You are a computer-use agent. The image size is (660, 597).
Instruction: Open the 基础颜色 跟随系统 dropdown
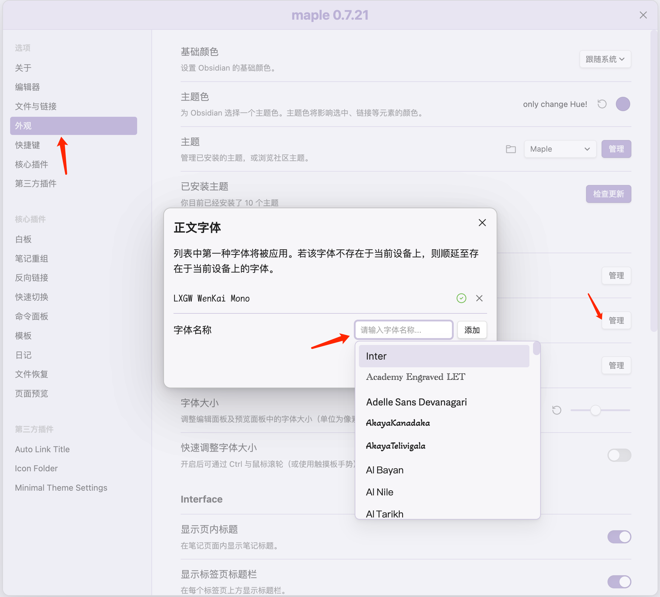(x=605, y=59)
